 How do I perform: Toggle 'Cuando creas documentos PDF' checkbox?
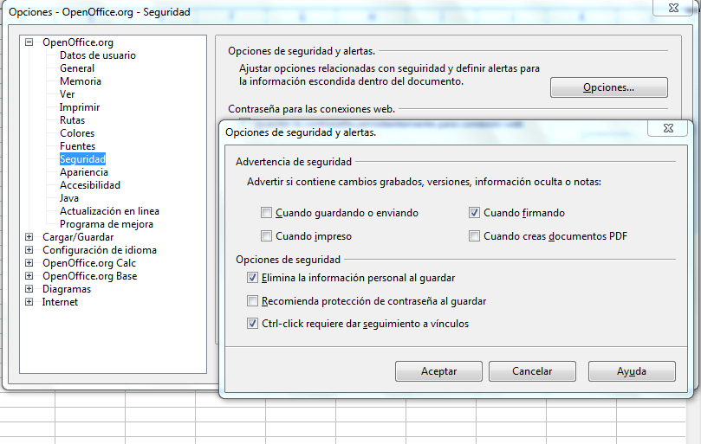(x=474, y=236)
